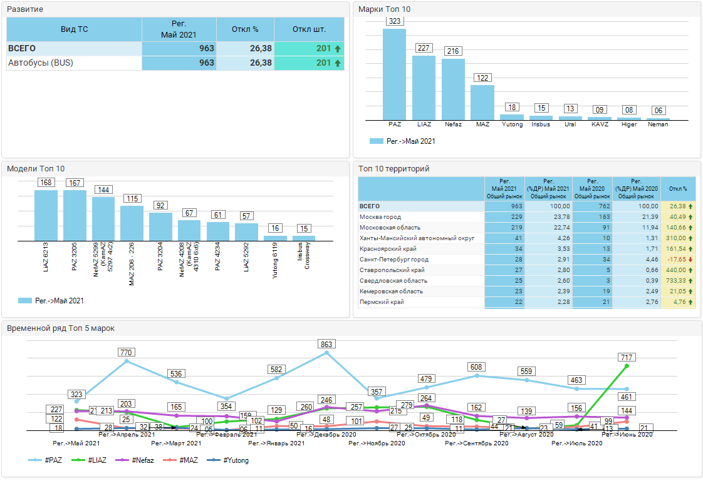Click the #PAZ legend line marker icon
The height and width of the screenshot is (496, 703).
[x=36, y=460]
